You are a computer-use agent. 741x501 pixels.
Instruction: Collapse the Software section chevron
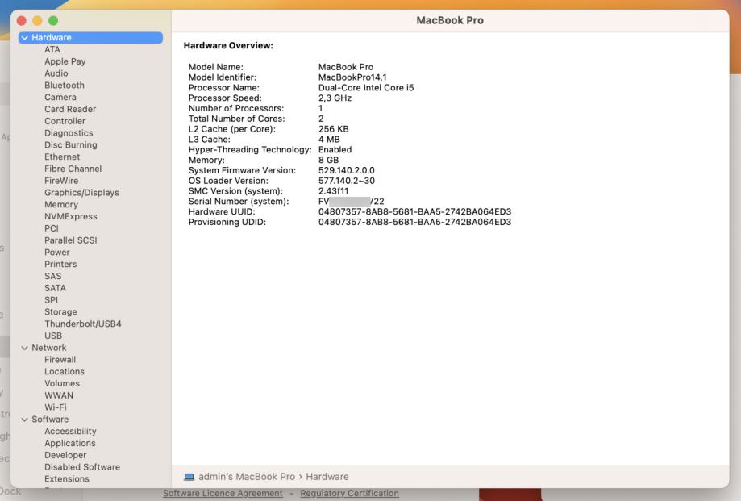pyautogui.click(x=24, y=420)
